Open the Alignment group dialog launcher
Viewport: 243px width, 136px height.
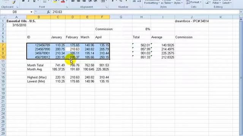pos(106,7)
